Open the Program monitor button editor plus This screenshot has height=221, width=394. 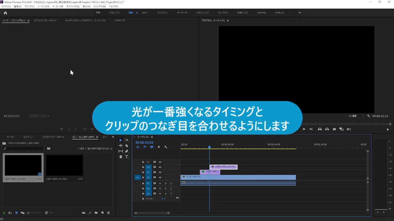pyautogui.click(x=388, y=129)
